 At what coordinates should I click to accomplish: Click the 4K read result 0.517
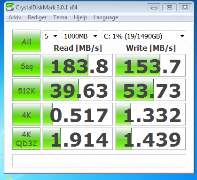(x=78, y=114)
